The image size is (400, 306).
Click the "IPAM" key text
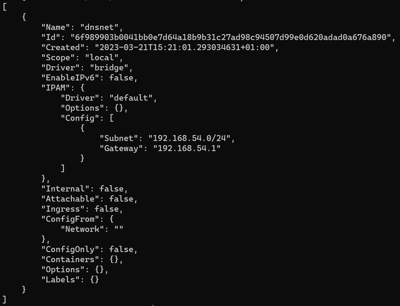pos(56,88)
